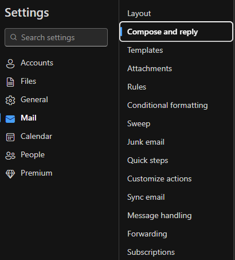Viewport: 235px width, 260px height.
Task: Open the Files settings category
Action: (28, 81)
